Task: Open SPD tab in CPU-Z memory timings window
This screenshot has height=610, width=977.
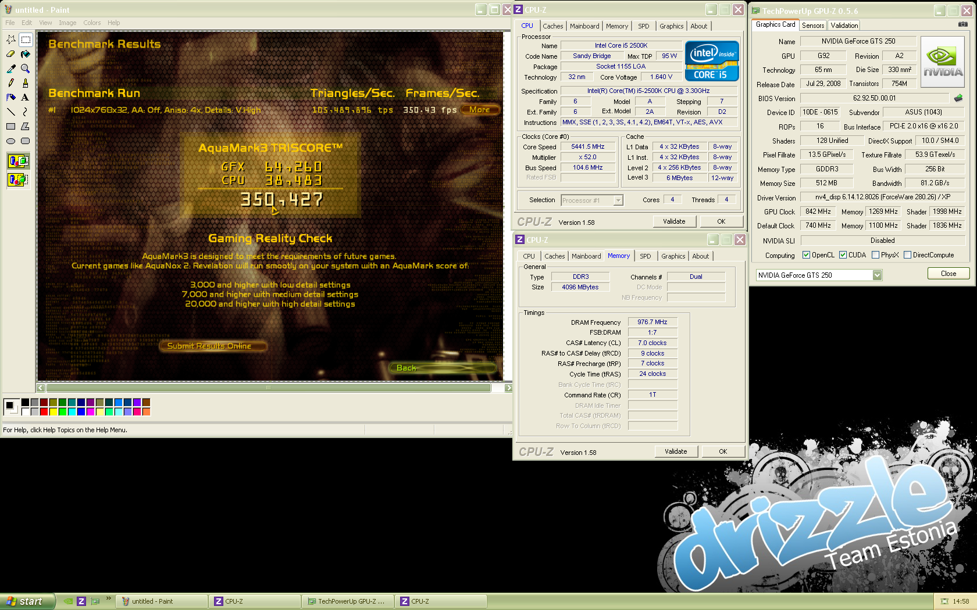Action: coord(646,256)
